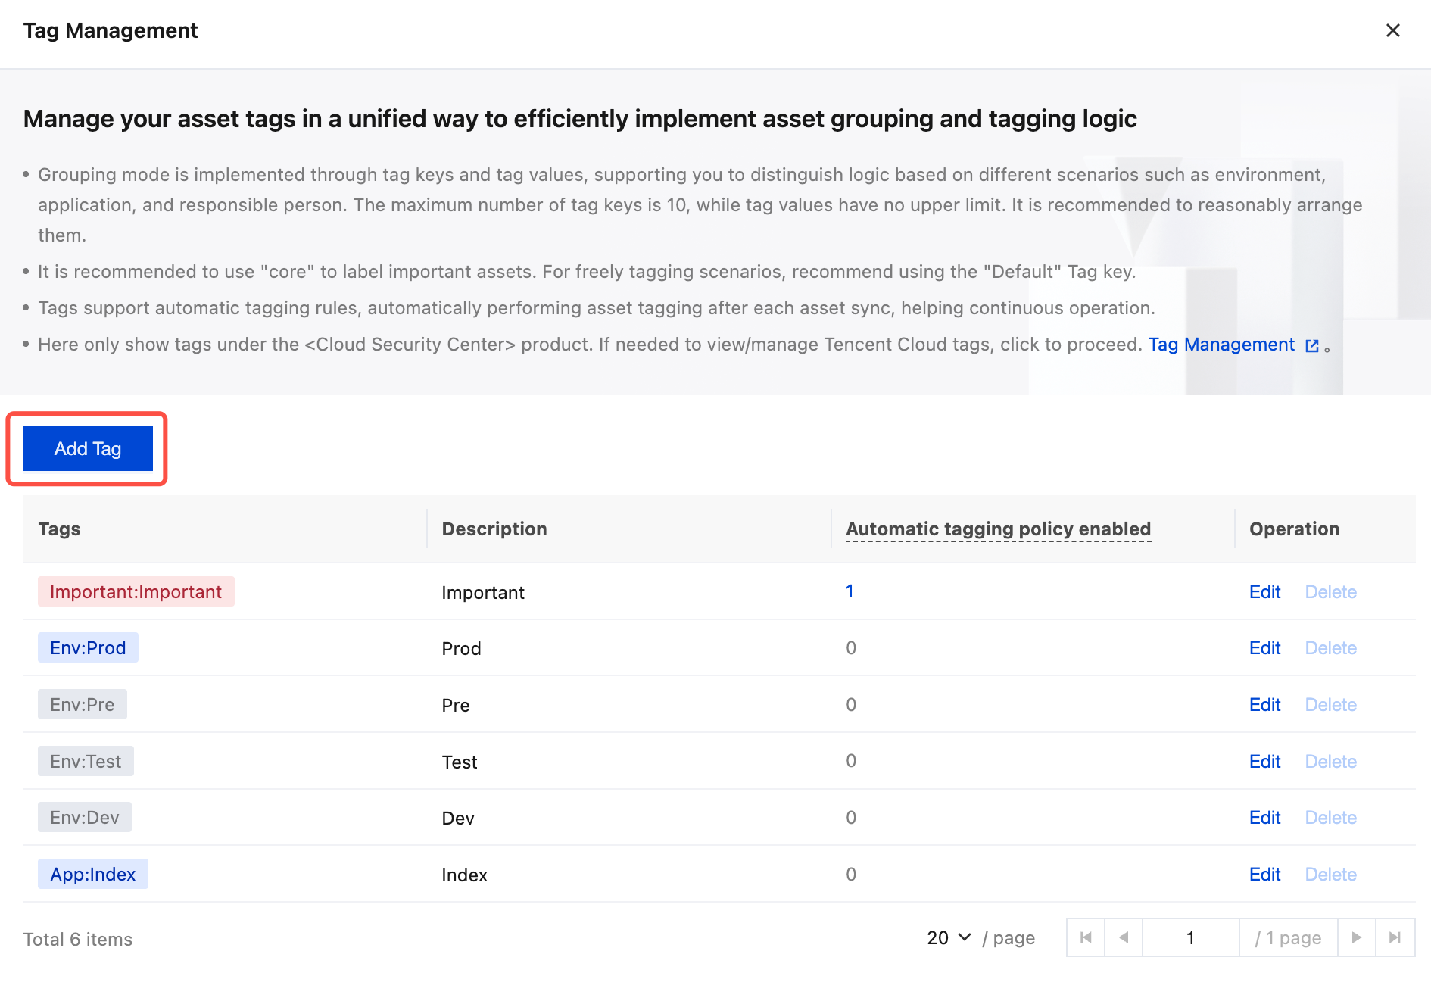Image resolution: width=1431 pixels, height=1001 pixels.
Task: Click the Env:Test tag
Action: pyautogui.click(x=86, y=761)
